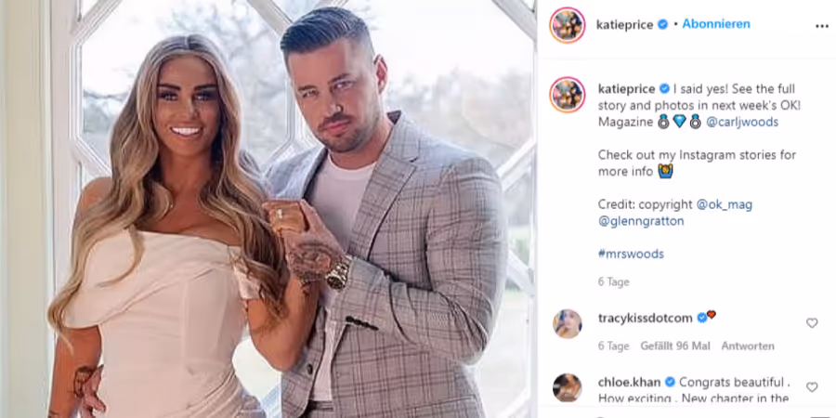Click Antworten to reply to tracykissdotcom

tap(748, 346)
